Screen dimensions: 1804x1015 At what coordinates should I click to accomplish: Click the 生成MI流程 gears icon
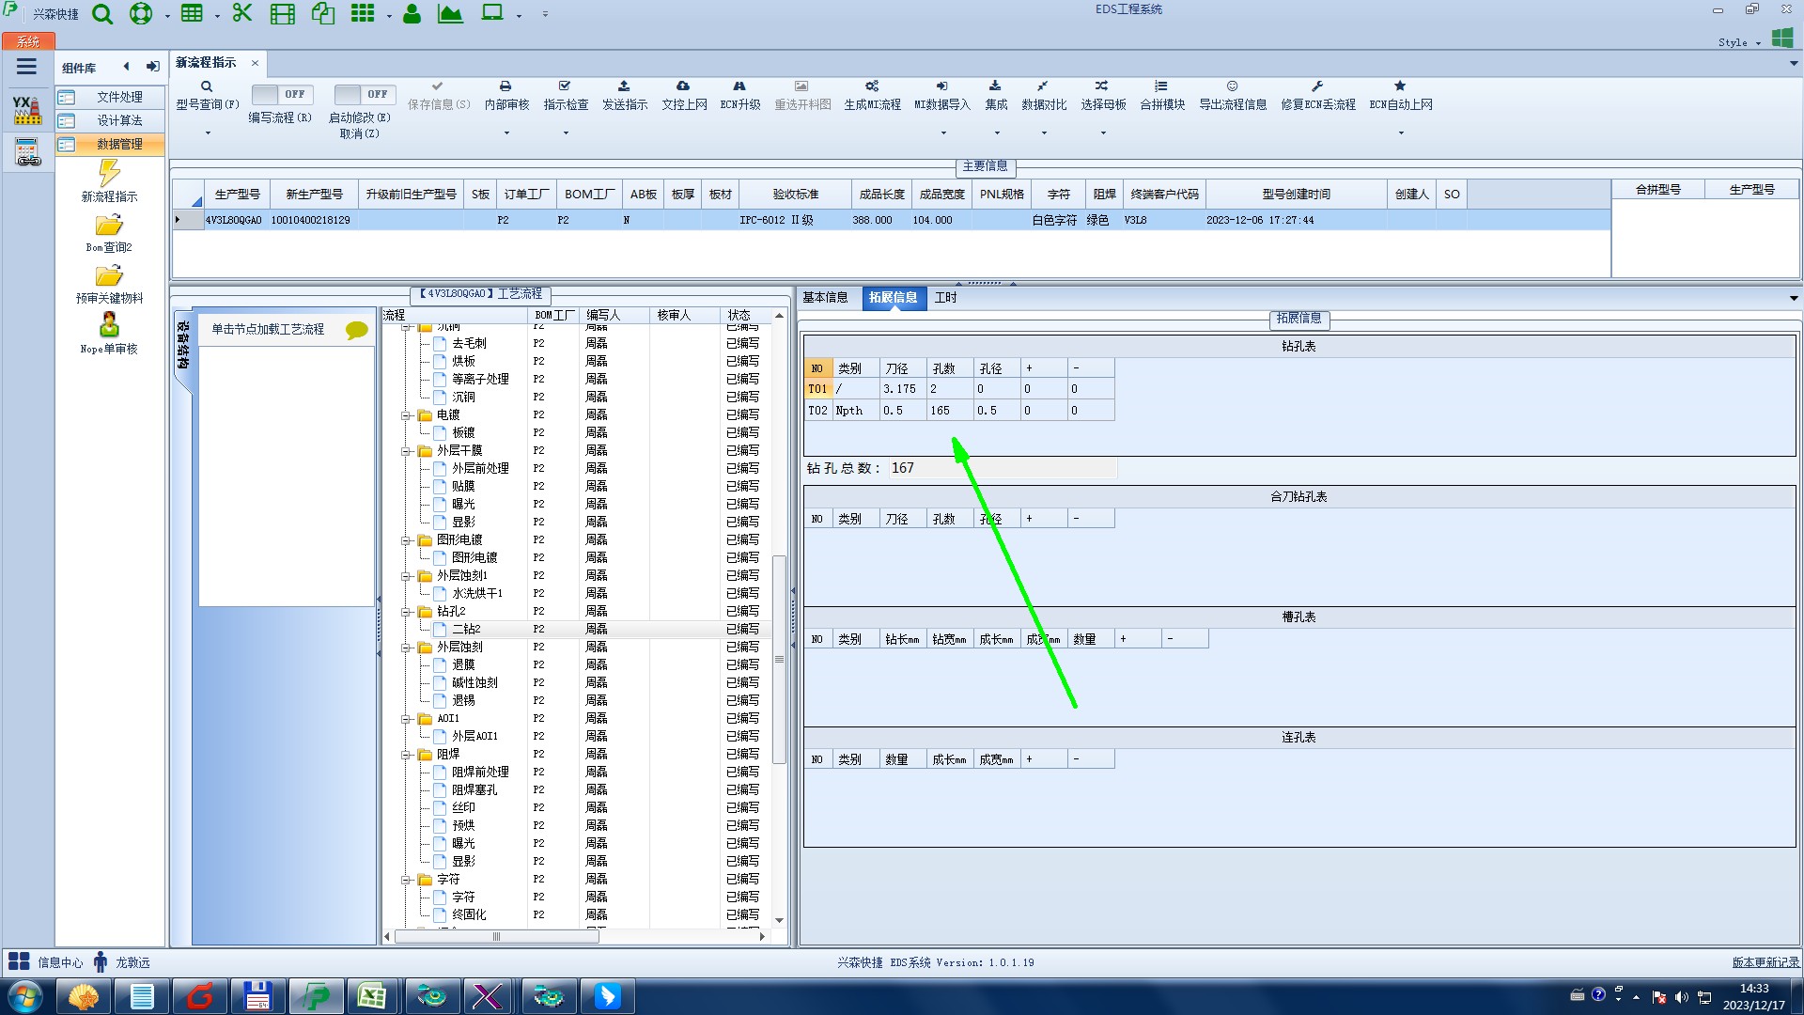872,86
